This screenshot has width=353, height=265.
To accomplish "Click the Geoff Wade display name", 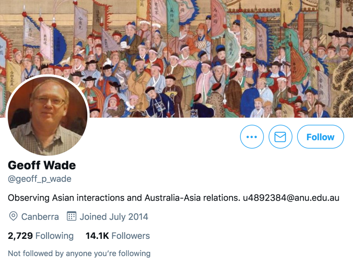I will (42, 165).
